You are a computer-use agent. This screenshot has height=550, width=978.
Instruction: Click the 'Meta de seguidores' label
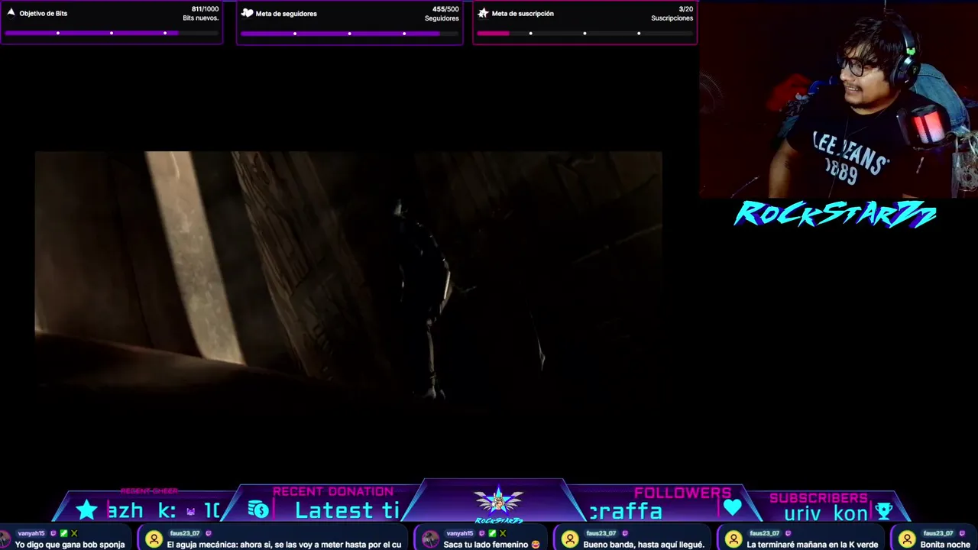287,14
